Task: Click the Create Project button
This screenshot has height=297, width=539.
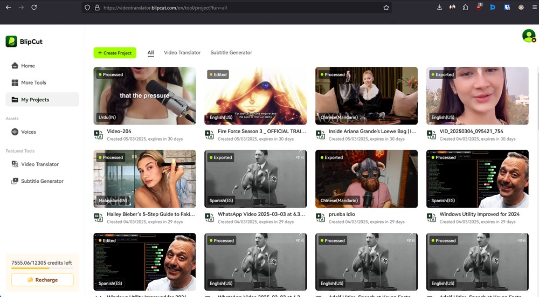Action: pyautogui.click(x=115, y=53)
